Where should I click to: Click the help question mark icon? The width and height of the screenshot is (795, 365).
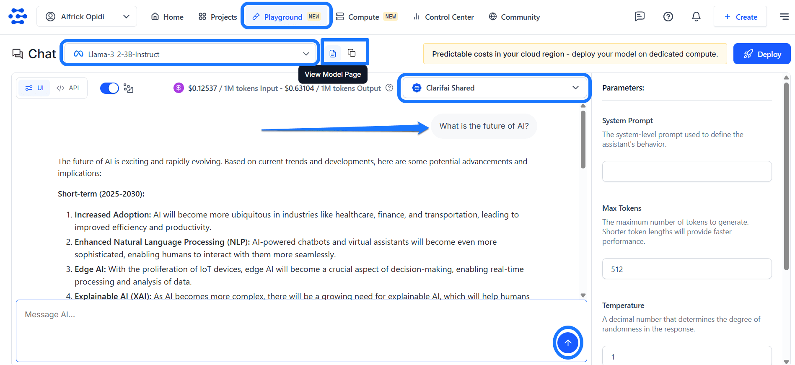668,16
